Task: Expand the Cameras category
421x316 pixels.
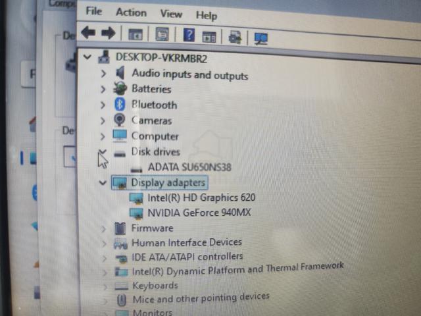Action: [x=103, y=120]
